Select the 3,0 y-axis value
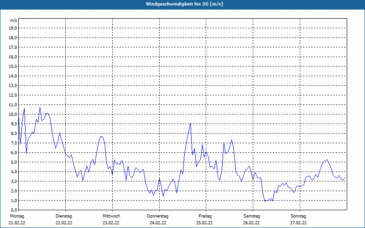Screen dimensions: 365x228 [14, 181]
